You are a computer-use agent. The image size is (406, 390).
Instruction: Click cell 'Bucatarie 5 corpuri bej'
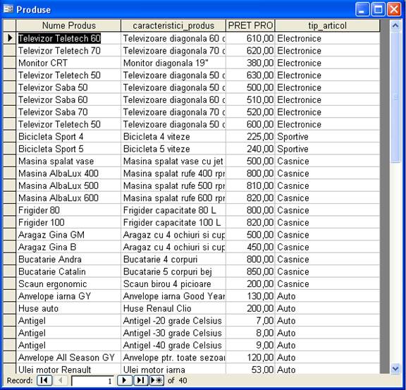coord(173,272)
